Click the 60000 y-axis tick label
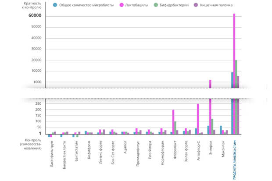This screenshot has height=181, width=272. coord(34,16)
